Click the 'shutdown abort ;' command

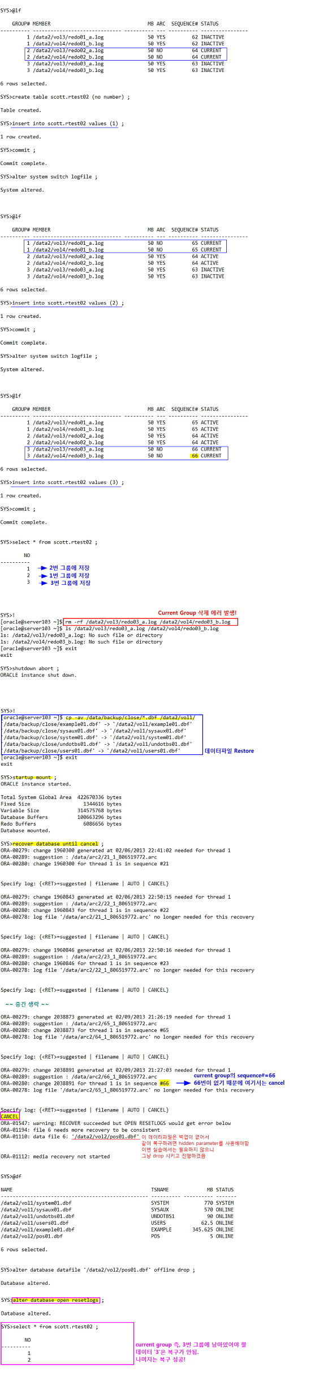35,669
